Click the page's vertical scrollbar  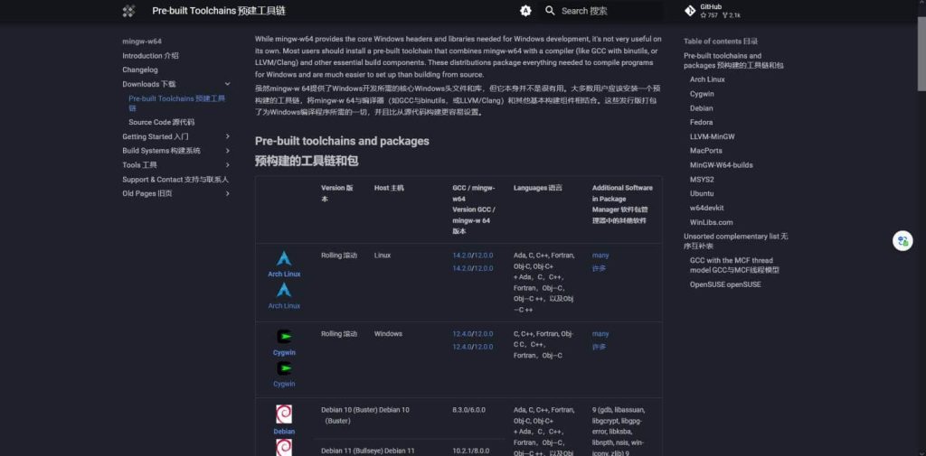coord(921,54)
